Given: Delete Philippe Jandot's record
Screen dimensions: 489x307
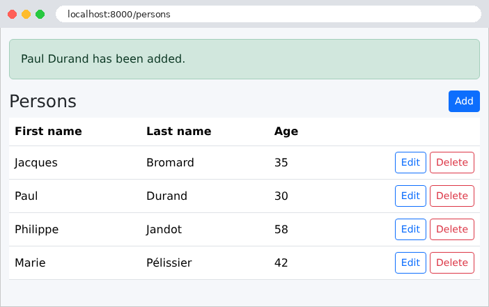Looking at the screenshot, I should click(452, 229).
